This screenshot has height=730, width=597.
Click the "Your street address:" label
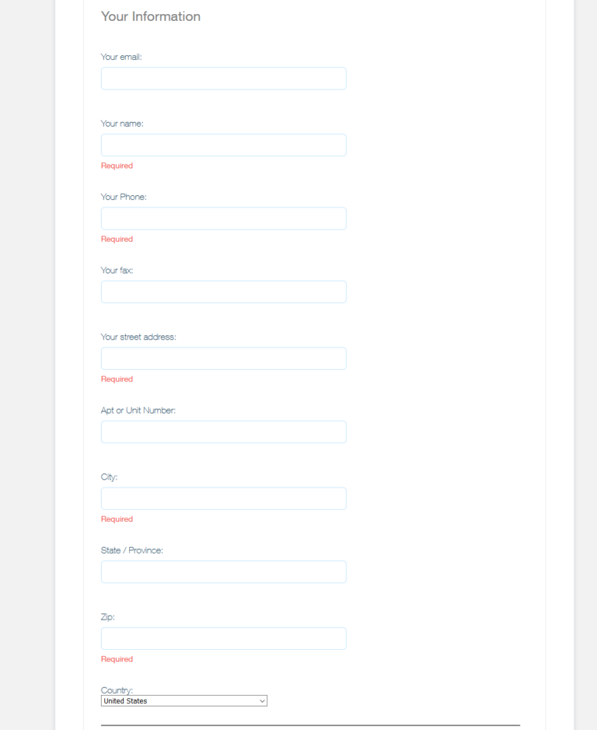click(138, 337)
